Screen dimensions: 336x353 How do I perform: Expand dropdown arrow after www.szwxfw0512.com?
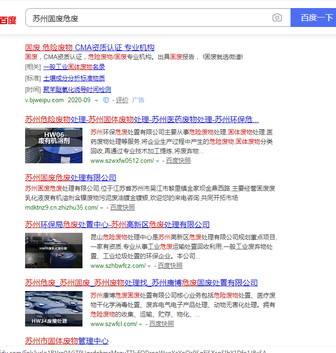pos(157,161)
